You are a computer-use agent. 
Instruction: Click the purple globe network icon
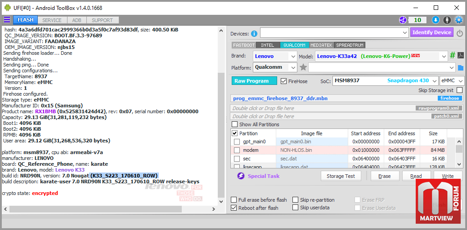403,20
